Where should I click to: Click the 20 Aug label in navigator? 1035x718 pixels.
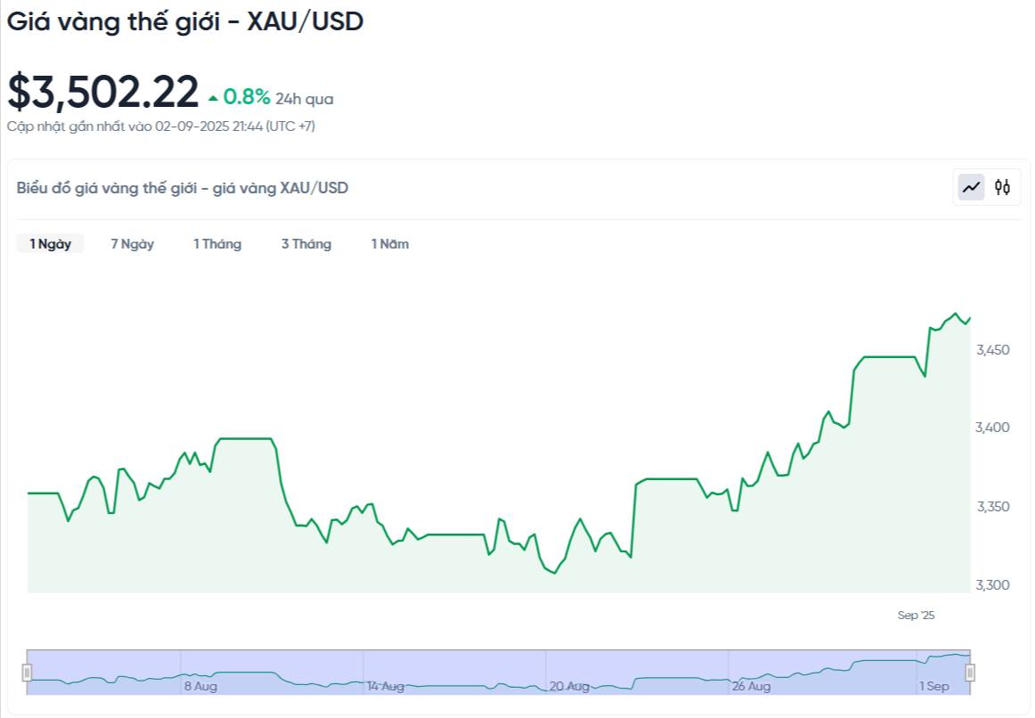point(569,686)
